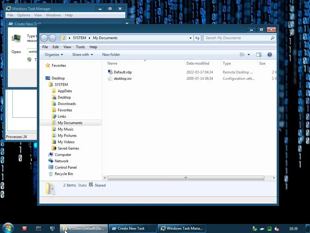Switch to Windows Task Manager taskbar button
This screenshot has width=310, height=233.
(182, 228)
